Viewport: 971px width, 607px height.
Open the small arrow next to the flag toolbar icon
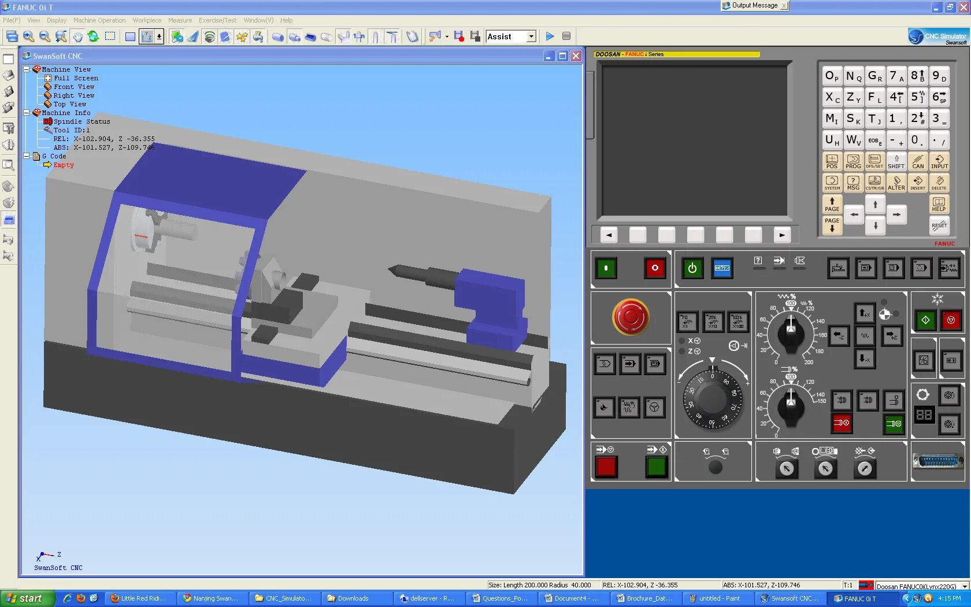click(447, 36)
